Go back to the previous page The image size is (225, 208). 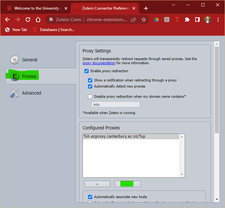tap(7, 19)
